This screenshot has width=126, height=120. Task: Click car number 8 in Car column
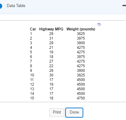click(31, 66)
